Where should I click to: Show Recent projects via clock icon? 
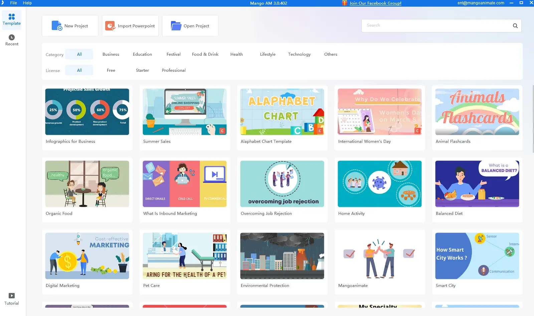tap(12, 37)
